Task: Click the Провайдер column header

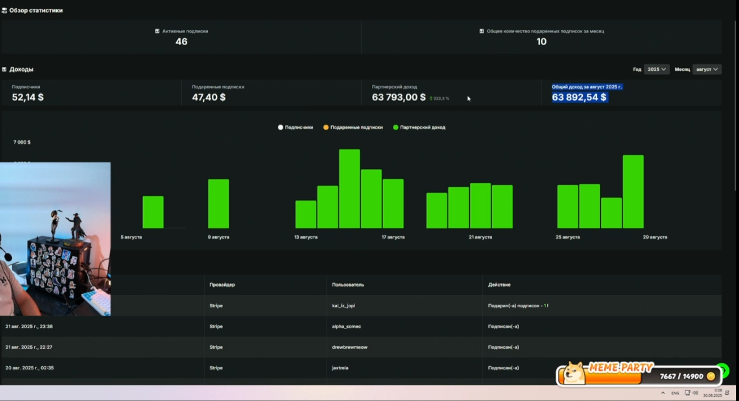Action: pyautogui.click(x=222, y=285)
